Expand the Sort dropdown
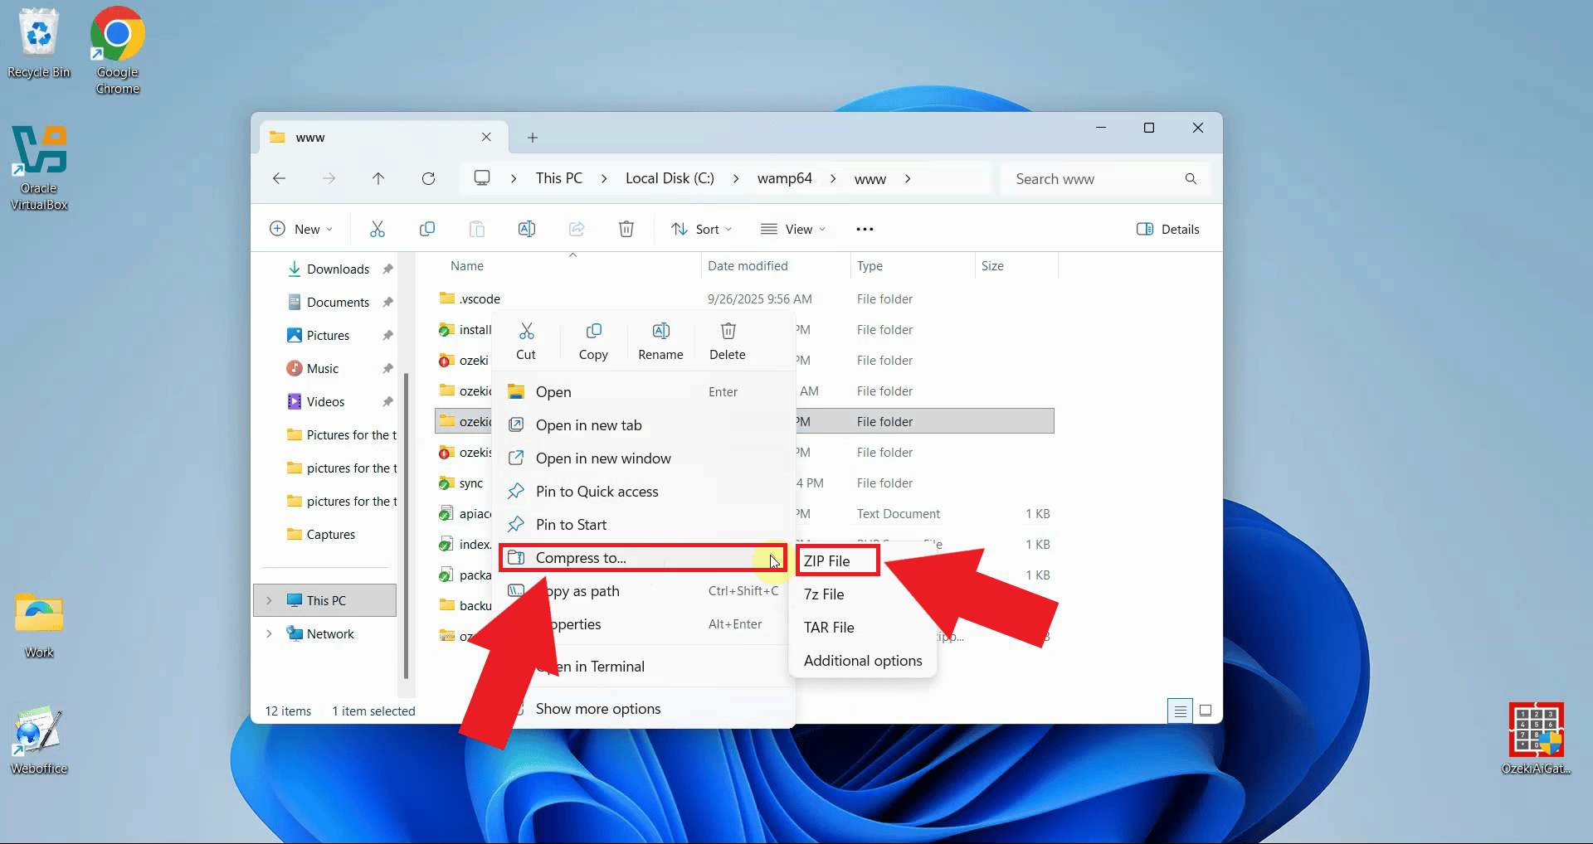The image size is (1593, 844). (x=701, y=229)
